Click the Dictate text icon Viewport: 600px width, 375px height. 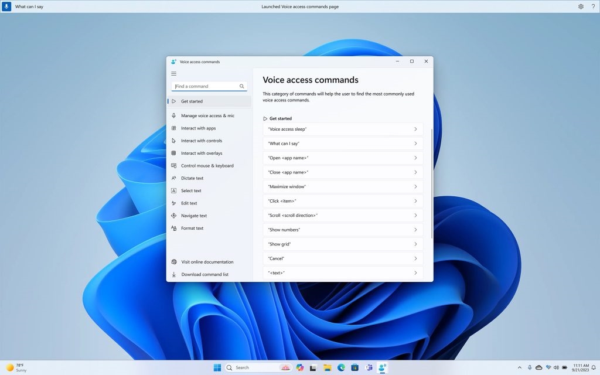[x=174, y=178]
